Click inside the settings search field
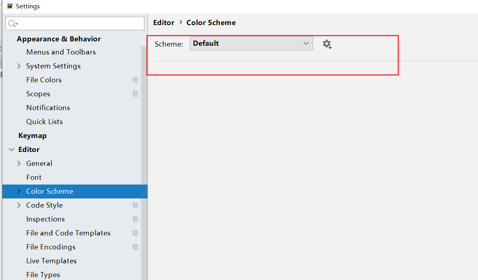The image size is (478, 280). [x=80, y=24]
